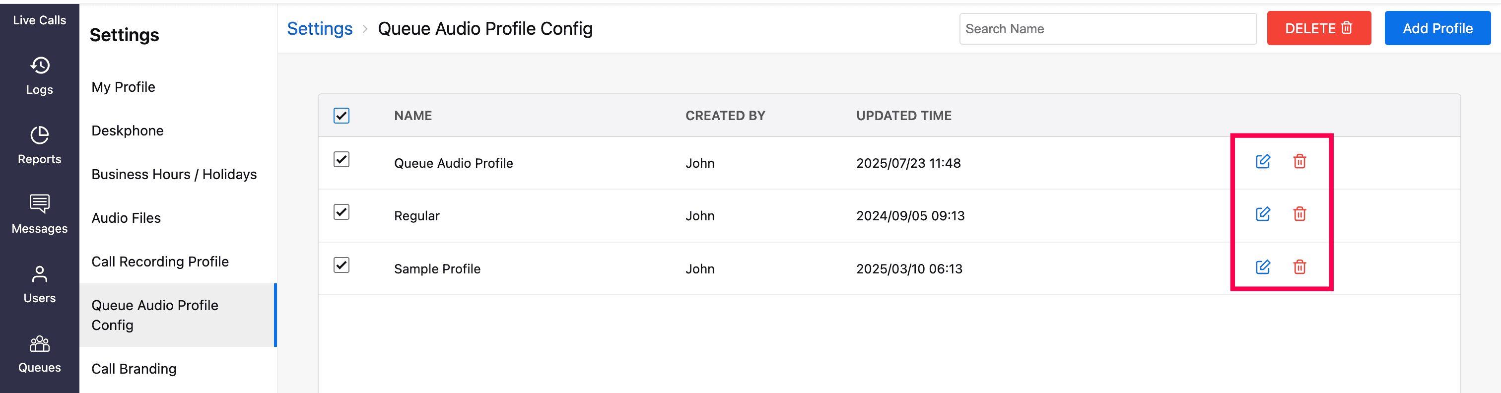Open the Users person icon
Screen dimensions: 1501x393
point(40,274)
